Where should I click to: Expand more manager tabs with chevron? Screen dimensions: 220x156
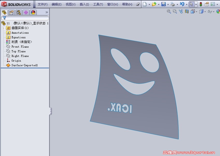tap(47, 12)
